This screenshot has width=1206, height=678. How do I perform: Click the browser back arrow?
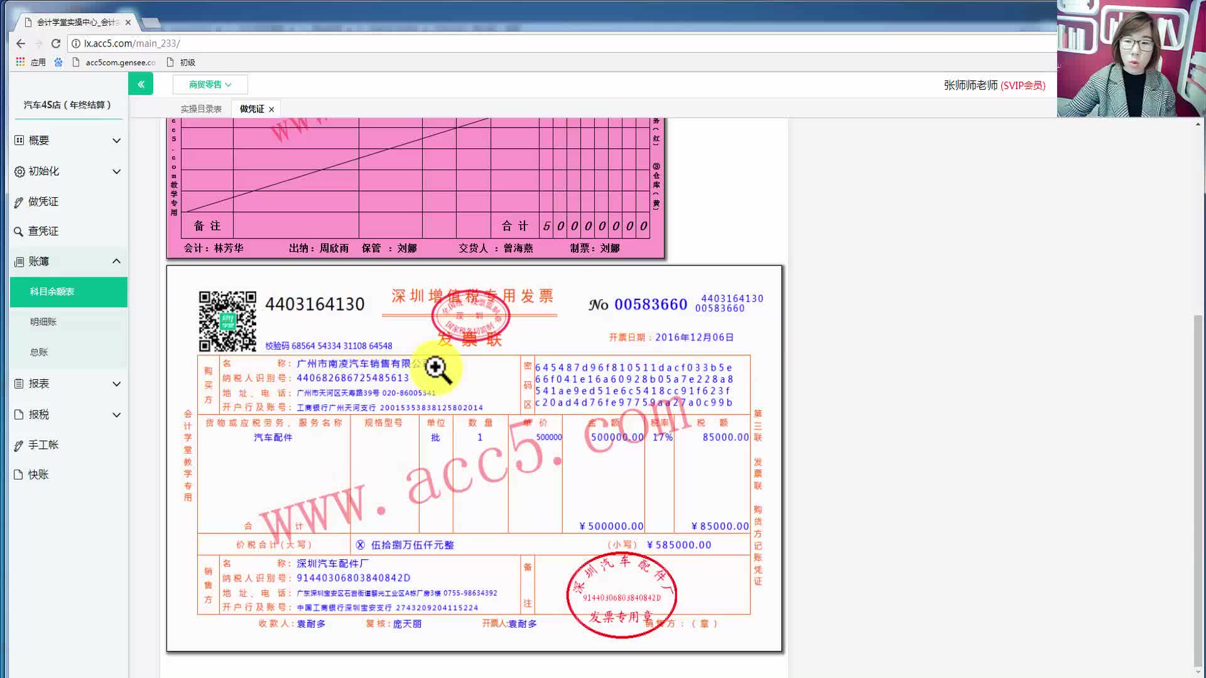click(x=21, y=43)
